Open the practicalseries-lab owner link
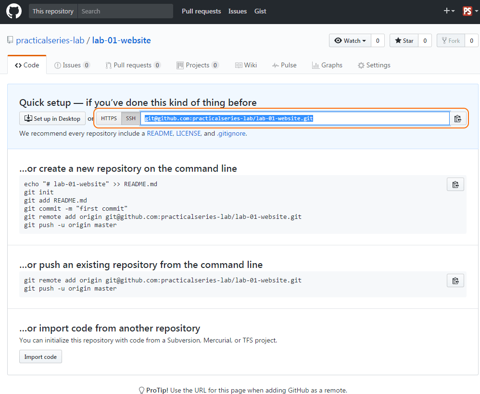Screen dimensions: 480x394 tap(50, 40)
